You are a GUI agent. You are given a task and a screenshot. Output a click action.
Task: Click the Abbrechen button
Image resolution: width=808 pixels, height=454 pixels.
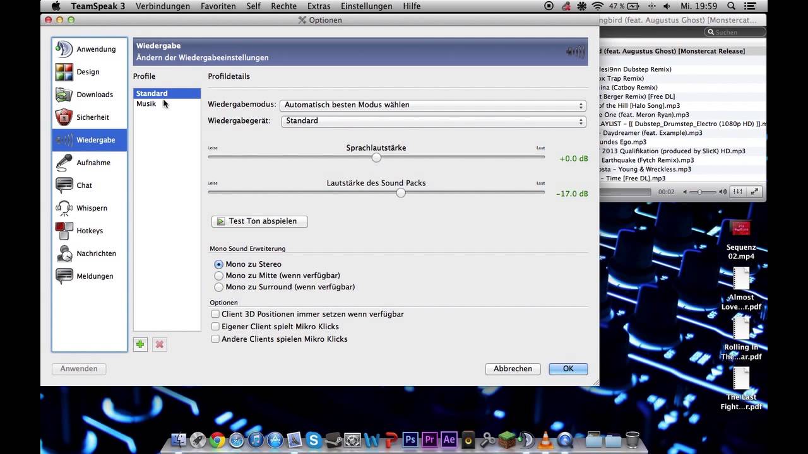pyautogui.click(x=513, y=369)
